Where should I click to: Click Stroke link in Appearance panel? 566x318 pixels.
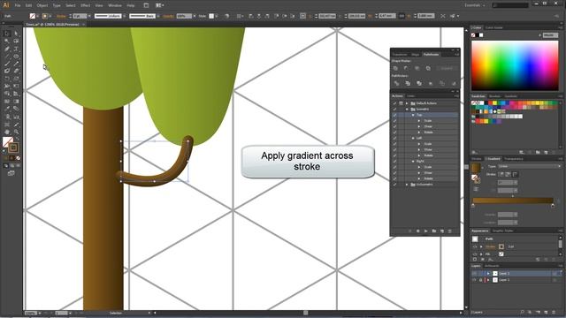[x=490, y=246]
